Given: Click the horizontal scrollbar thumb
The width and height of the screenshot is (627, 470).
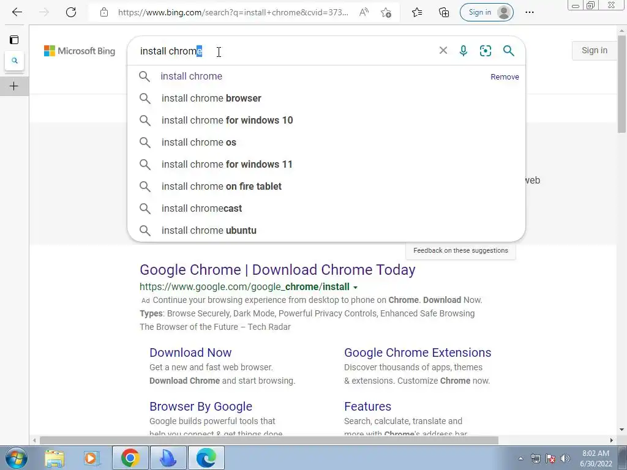Looking at the screenshot, I should click(x=269, y=441).
